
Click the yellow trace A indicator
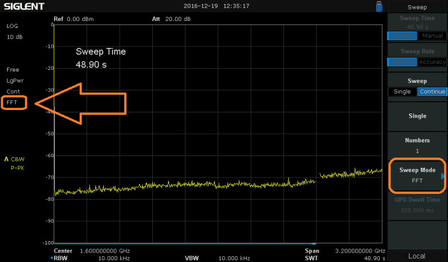pos(6,158)
